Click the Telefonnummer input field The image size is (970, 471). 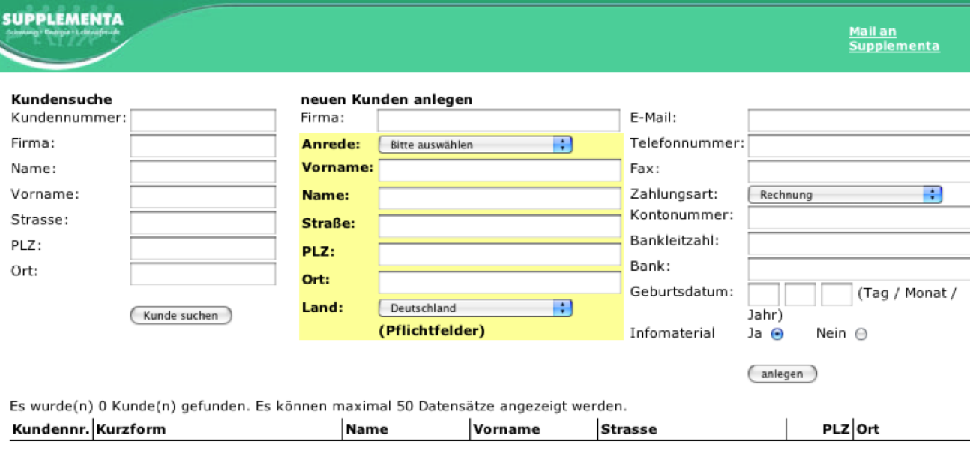pyautogui.click(x=858, y=145)
